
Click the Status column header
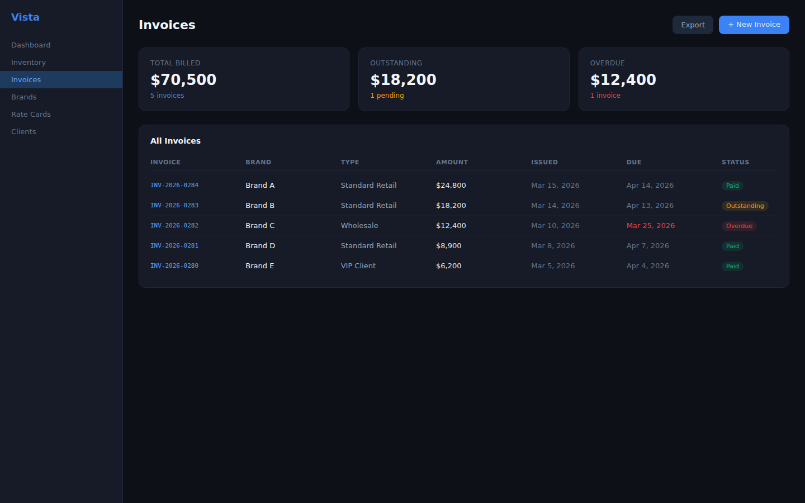click(x=735, y=163)
